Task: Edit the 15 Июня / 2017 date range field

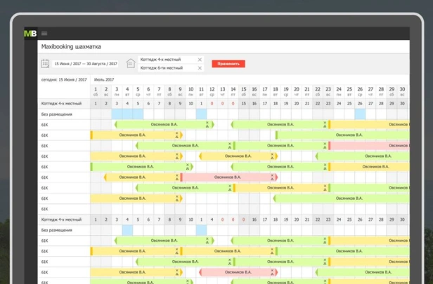Action: tap(86, 64)
